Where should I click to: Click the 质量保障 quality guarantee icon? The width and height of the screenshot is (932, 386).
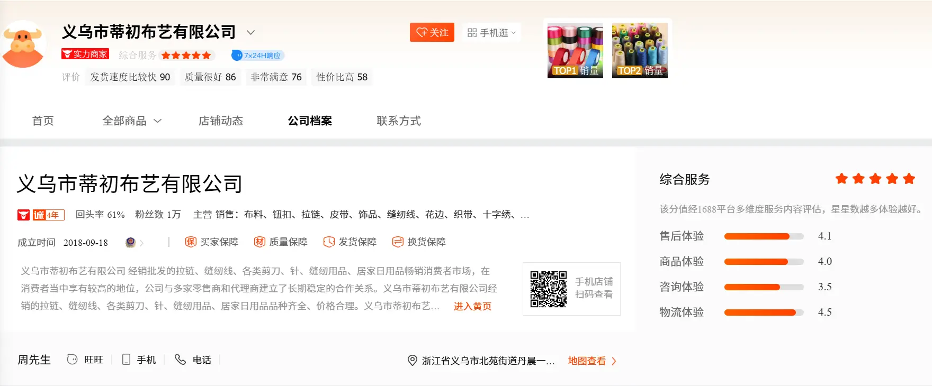[259, 242]
